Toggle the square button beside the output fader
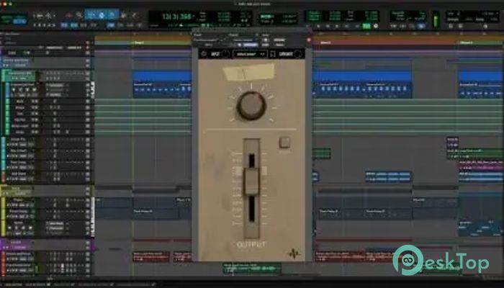This screenshot has height=288, width=504. coord(284,142)
